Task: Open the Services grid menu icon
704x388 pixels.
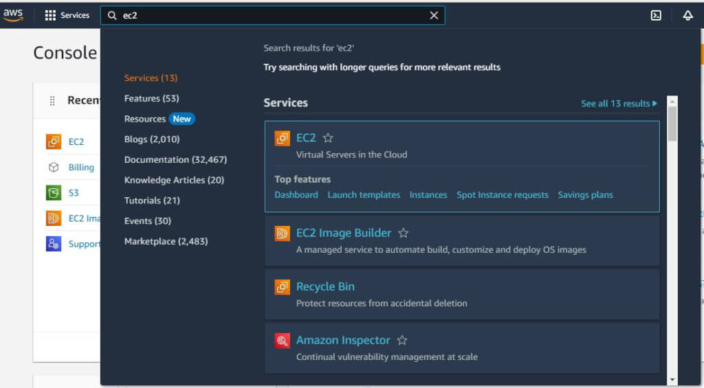Action: [50, 15]
